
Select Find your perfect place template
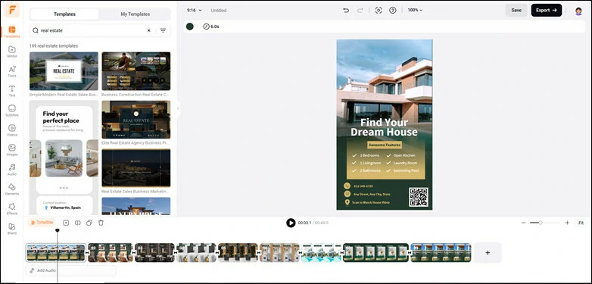pyautogui.click(x=64, y=158)
